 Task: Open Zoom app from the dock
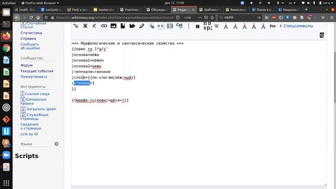(6, 155)
